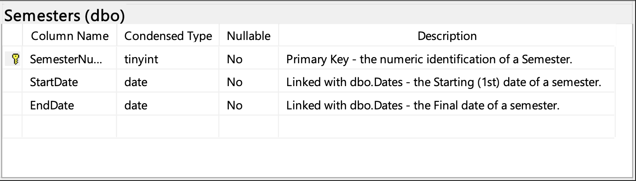Click the Final date description cell
Image resolution: width=636 pixels, height=181 pixels.
[423, 105]
